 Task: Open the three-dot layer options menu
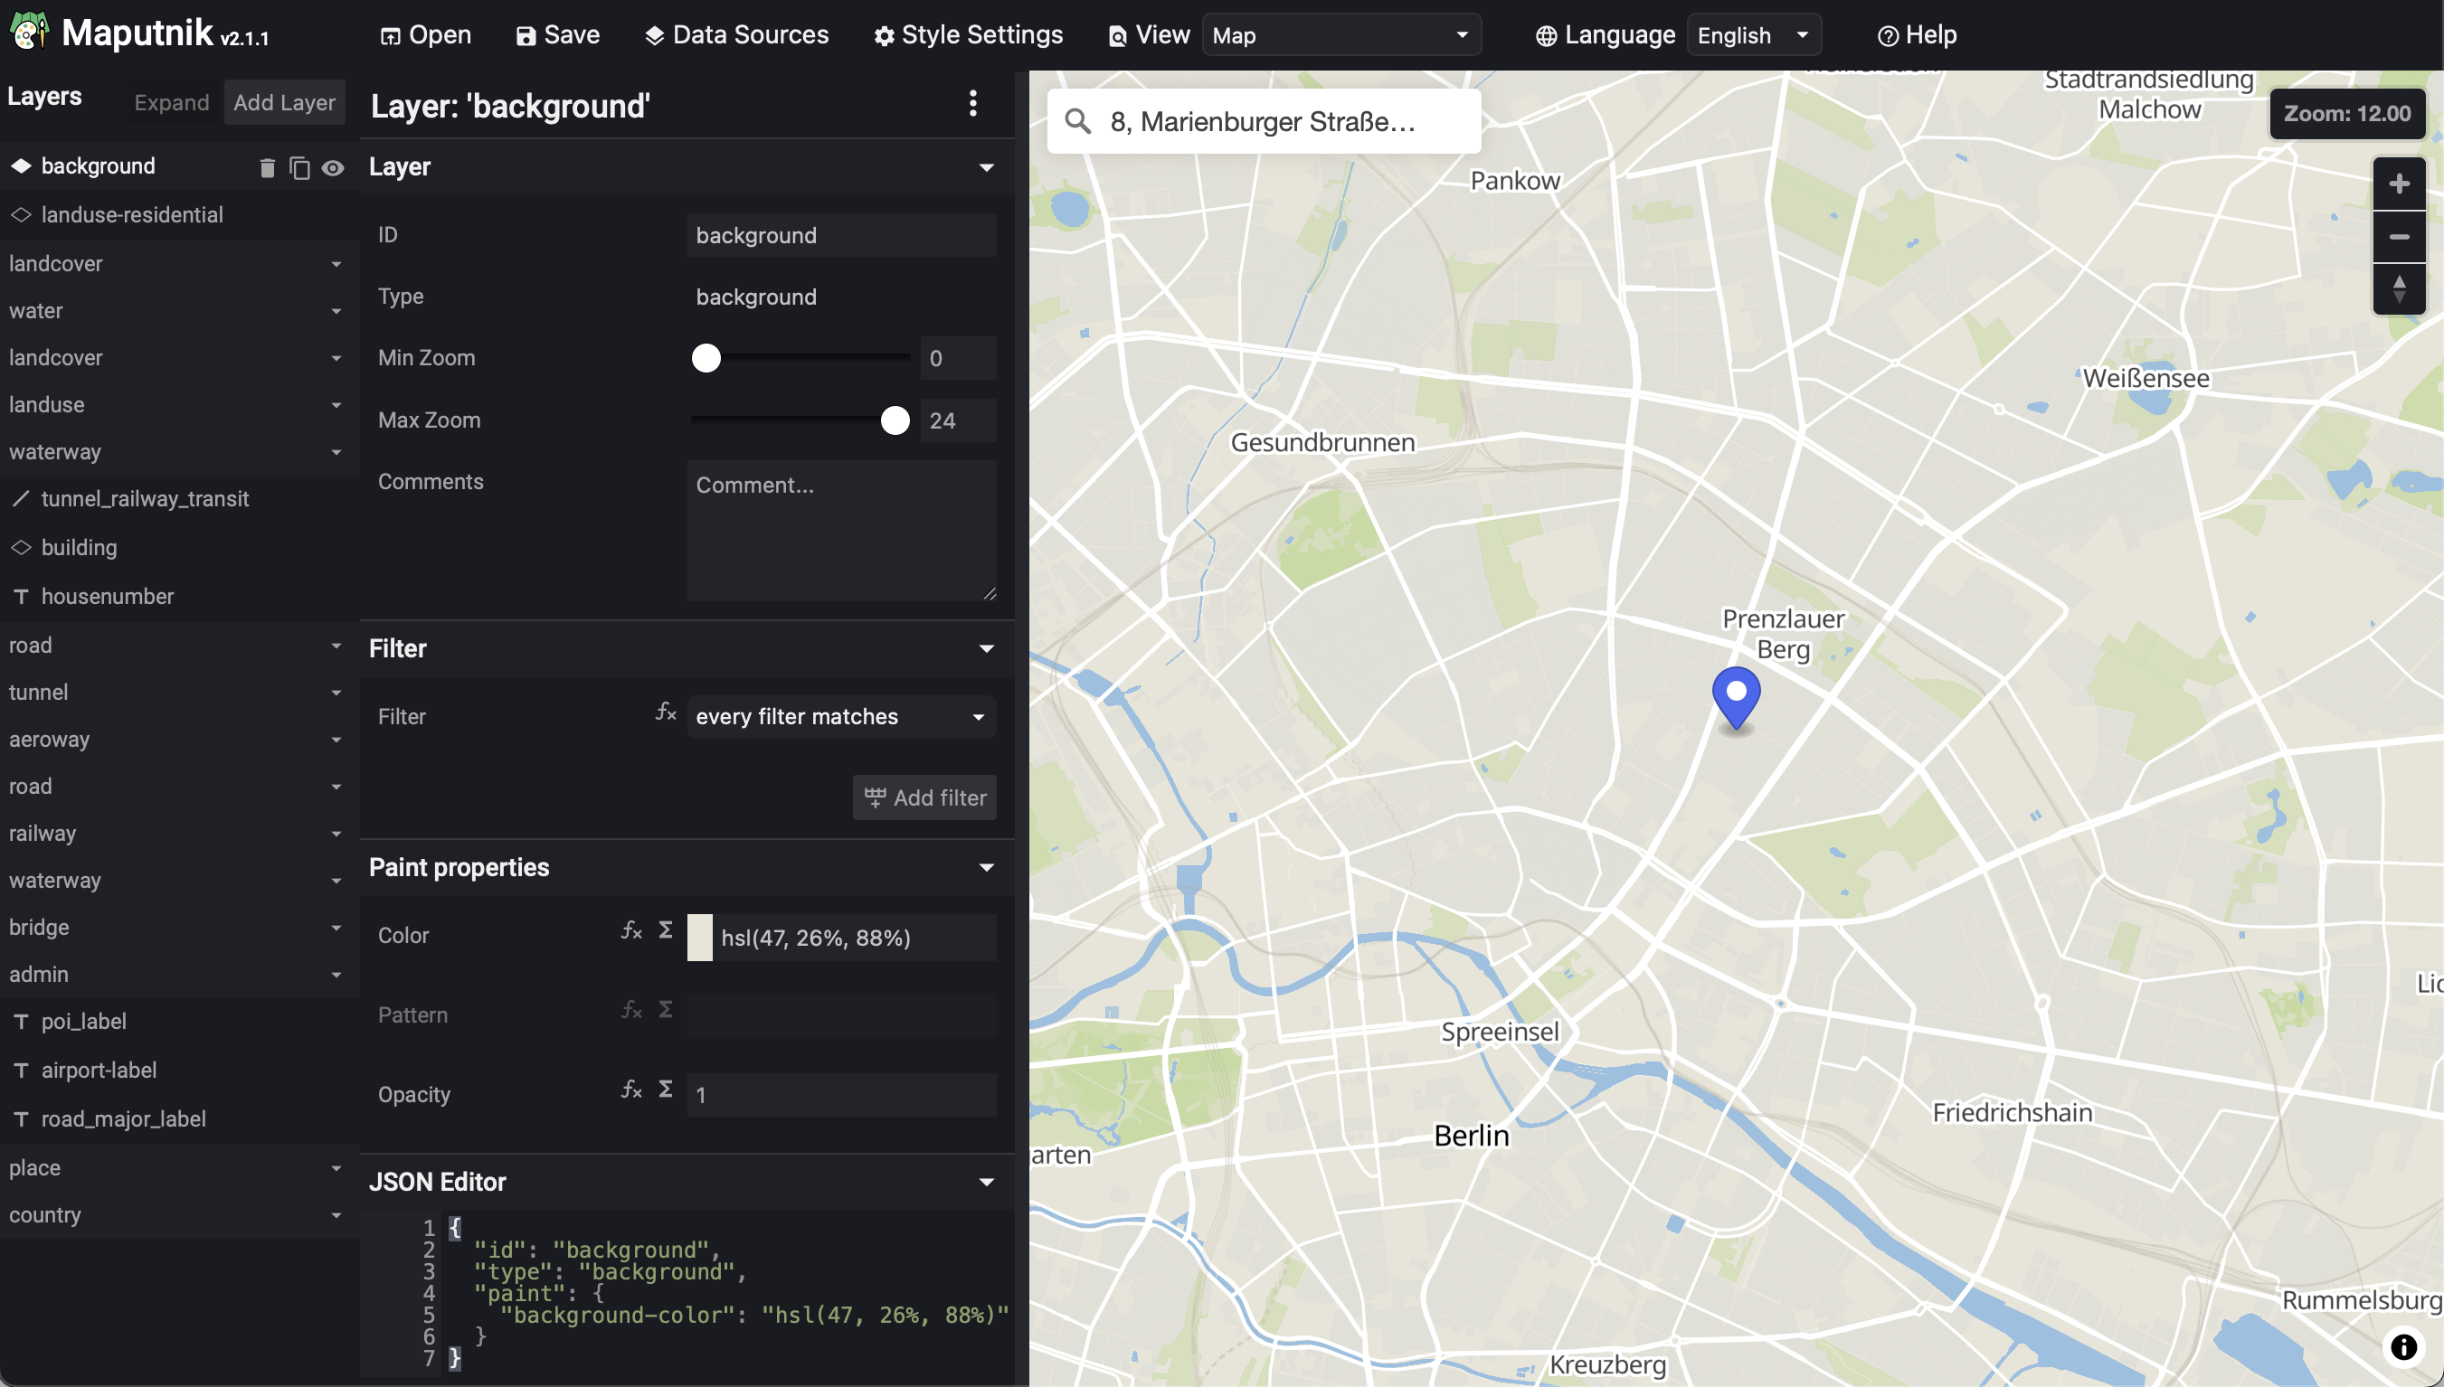tap(973, 103)
